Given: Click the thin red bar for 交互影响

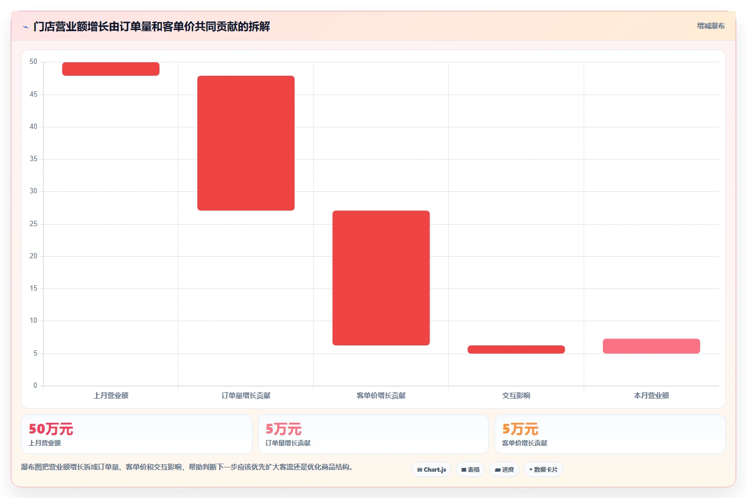Looking at the screenshot, I should pos(516,349).
